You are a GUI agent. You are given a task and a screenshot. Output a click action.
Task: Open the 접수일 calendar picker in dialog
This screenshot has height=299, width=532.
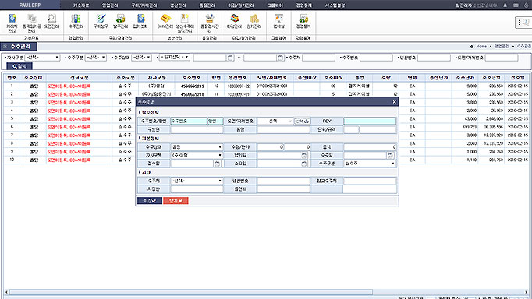pyautogui.click(x=217, y=164)
